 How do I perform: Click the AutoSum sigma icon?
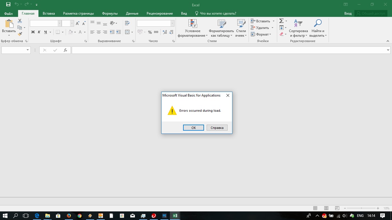282,21
